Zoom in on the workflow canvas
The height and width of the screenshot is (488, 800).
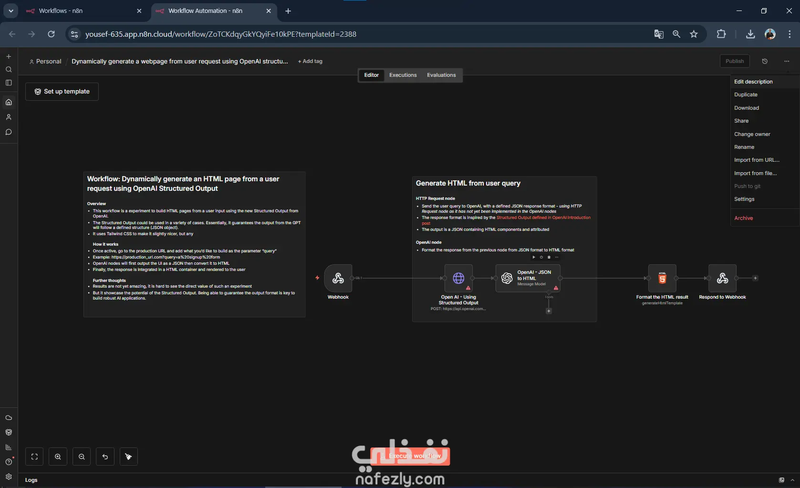pyautogui.click(x=58, y=457)
